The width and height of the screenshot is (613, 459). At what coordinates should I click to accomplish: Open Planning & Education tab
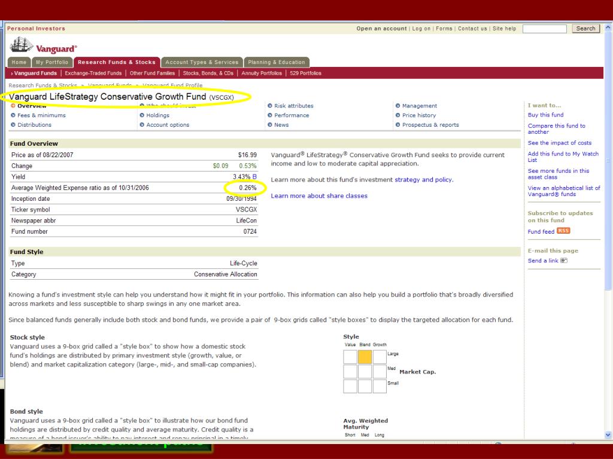coord(277,62)
